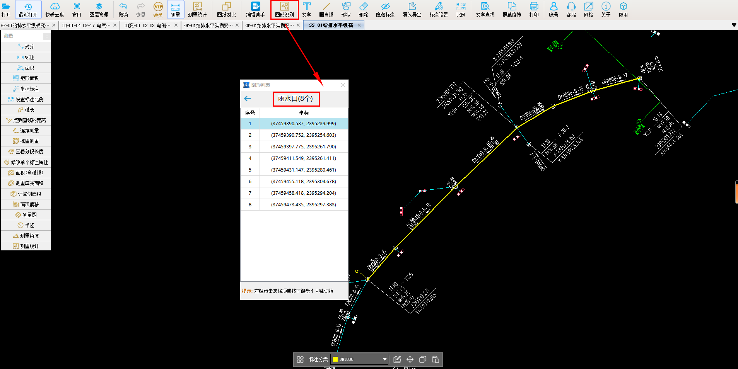Select the 画直线 draw line tool
The image size is (738, 369).
[326, 10]
